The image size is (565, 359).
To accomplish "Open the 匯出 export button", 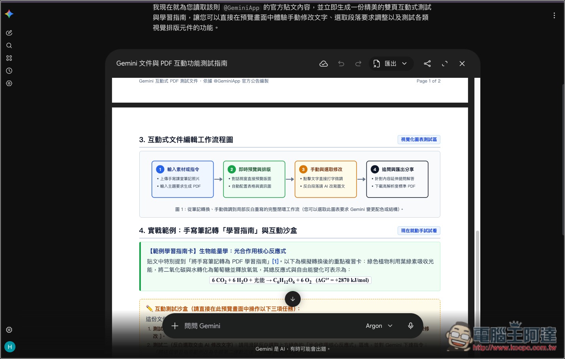I will click(x=391, y=64).
